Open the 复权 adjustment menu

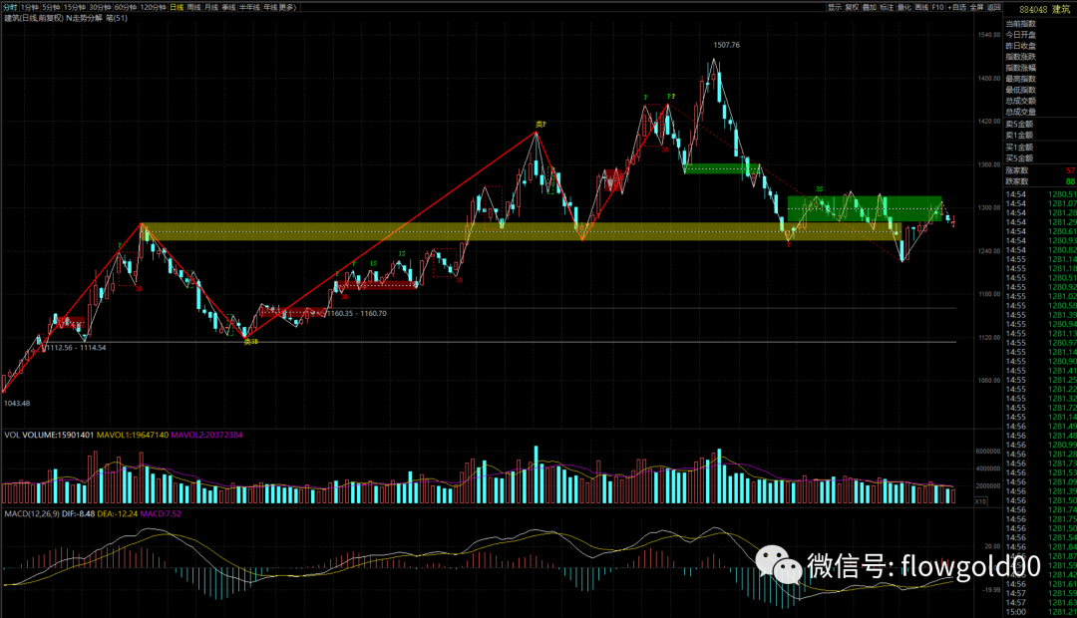click(853, 7)
